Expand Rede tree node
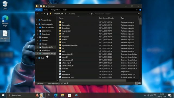 tap(36, 58)
